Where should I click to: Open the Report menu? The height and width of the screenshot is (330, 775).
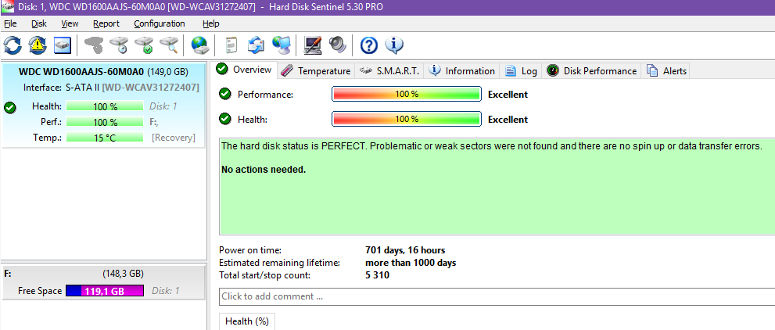106,23
